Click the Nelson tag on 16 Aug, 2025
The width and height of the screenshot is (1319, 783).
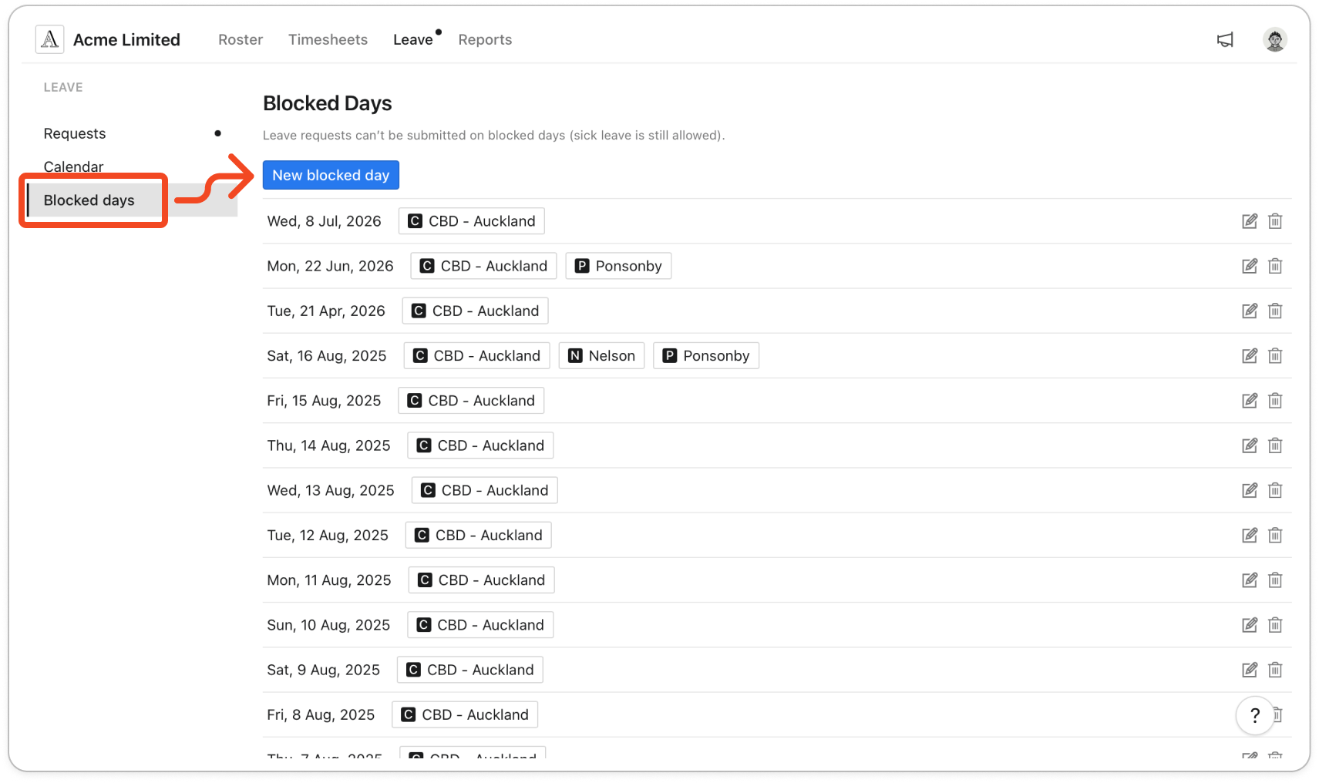point(601,355)
